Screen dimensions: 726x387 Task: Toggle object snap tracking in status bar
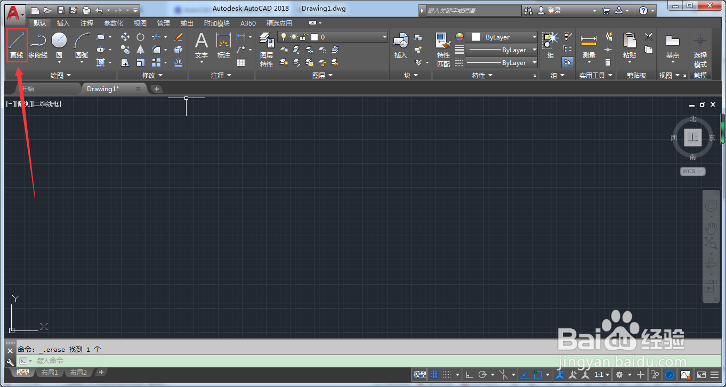(x=524, y=375)
